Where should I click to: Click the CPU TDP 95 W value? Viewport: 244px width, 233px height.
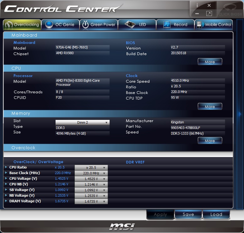pyautogui.click(x=198, y=97)
